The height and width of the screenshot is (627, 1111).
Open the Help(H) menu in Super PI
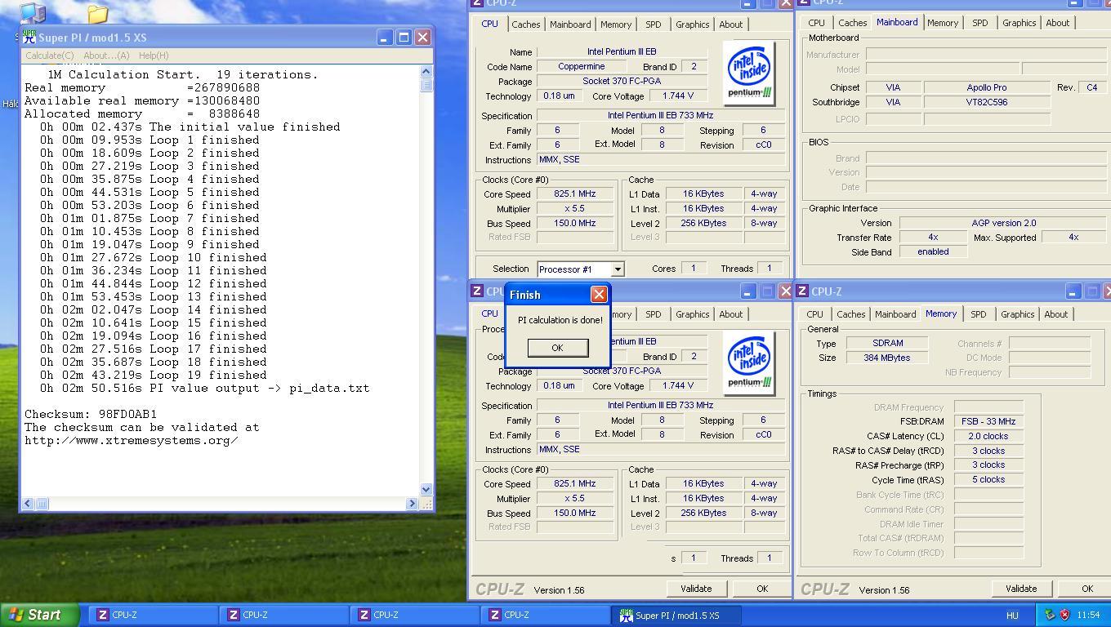click(x=154, y=56)
